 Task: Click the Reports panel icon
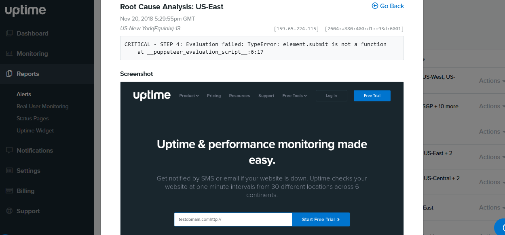pos(9,74)
